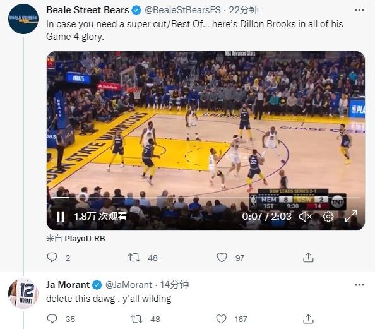This screenshot has height=329, width=375.
Task: Like Ja Morant's reply
Action: (221, 319)
